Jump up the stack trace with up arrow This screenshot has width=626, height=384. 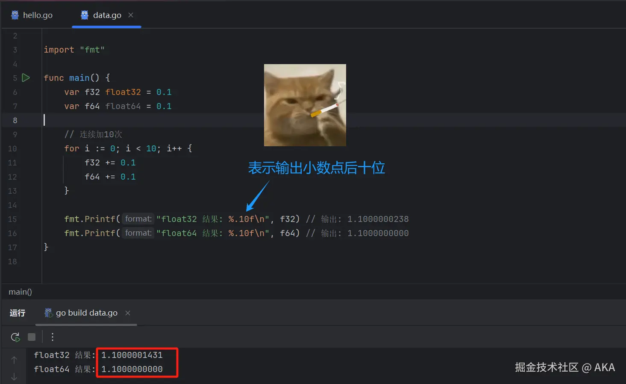pos(14,360)
